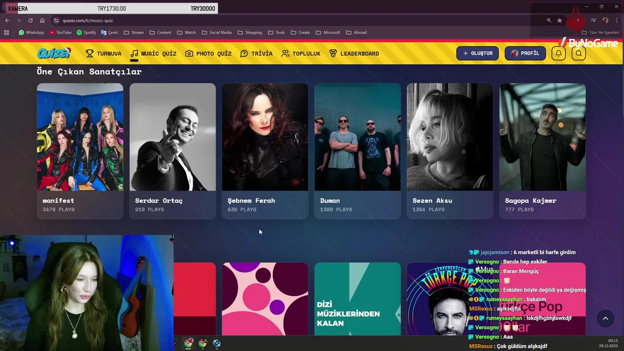
Task: Click '1380 PLAYS' under Duman
Action: coord(336,210)
